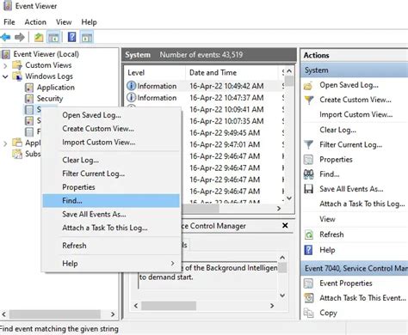The image size is (408, 335).
Task: Click View in the Actions pane
Action: 327,219
